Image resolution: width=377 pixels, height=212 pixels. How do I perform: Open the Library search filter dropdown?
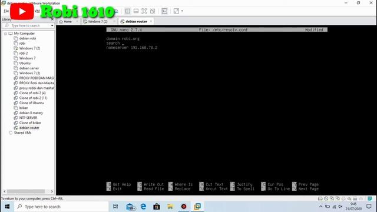click(x=52, y=25)
